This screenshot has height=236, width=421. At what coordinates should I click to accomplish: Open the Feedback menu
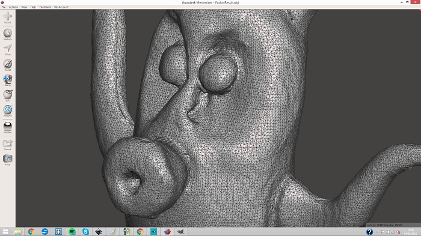45,7
